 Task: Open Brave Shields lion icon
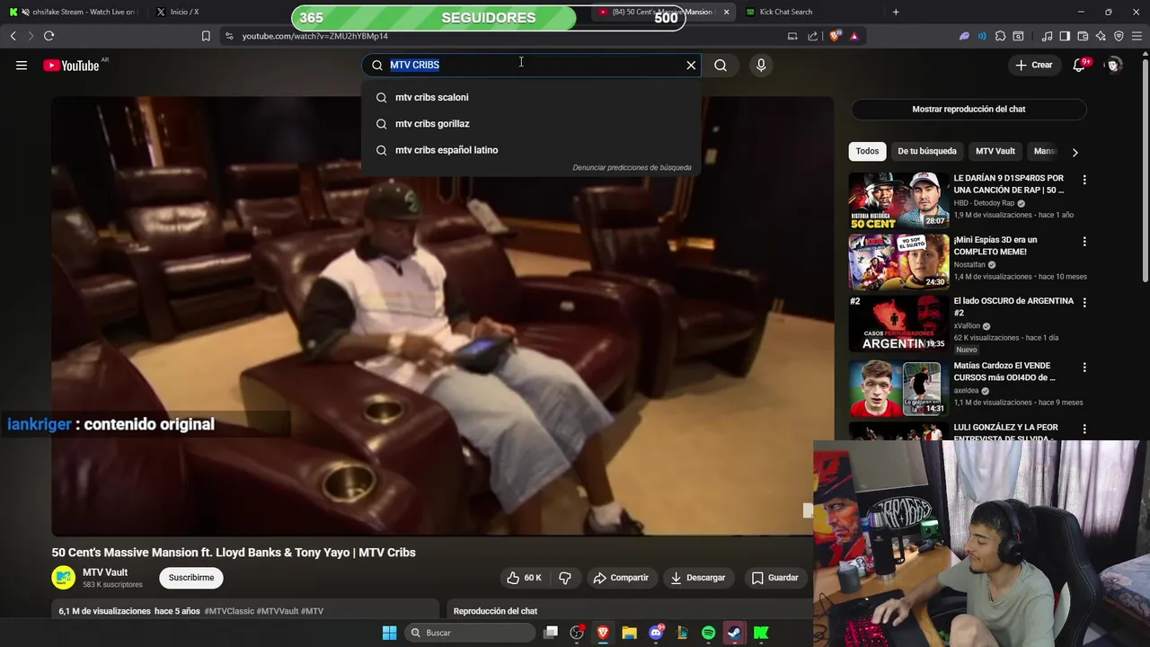click(836, 36)
